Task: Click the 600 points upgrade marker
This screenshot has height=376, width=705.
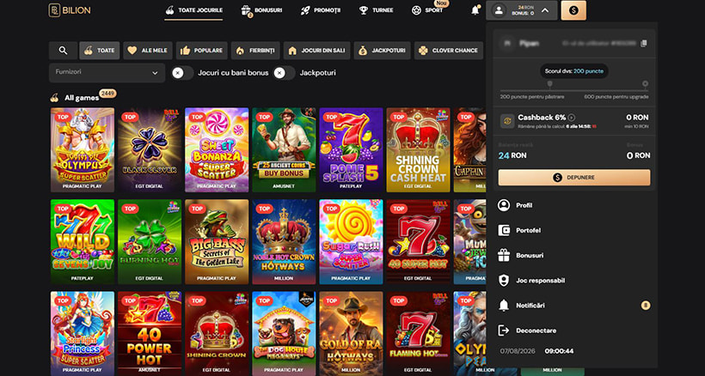Action: [x=645, y=84]
